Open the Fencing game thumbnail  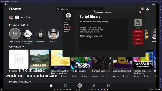[x=19, y=59]
